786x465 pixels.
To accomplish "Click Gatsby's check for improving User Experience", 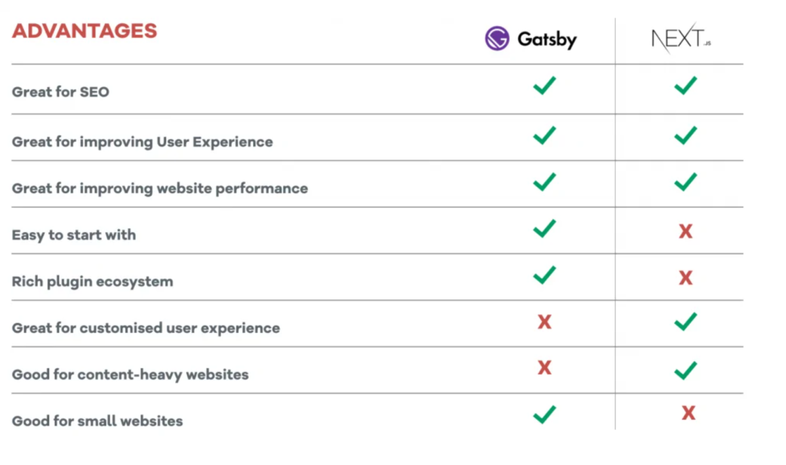I will click(x=544, y=135).
